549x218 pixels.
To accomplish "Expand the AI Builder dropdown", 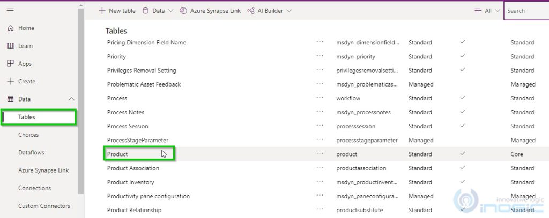I will [x=270, y=11].
